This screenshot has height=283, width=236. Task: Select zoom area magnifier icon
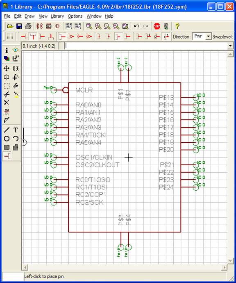[x=125, y=26]
